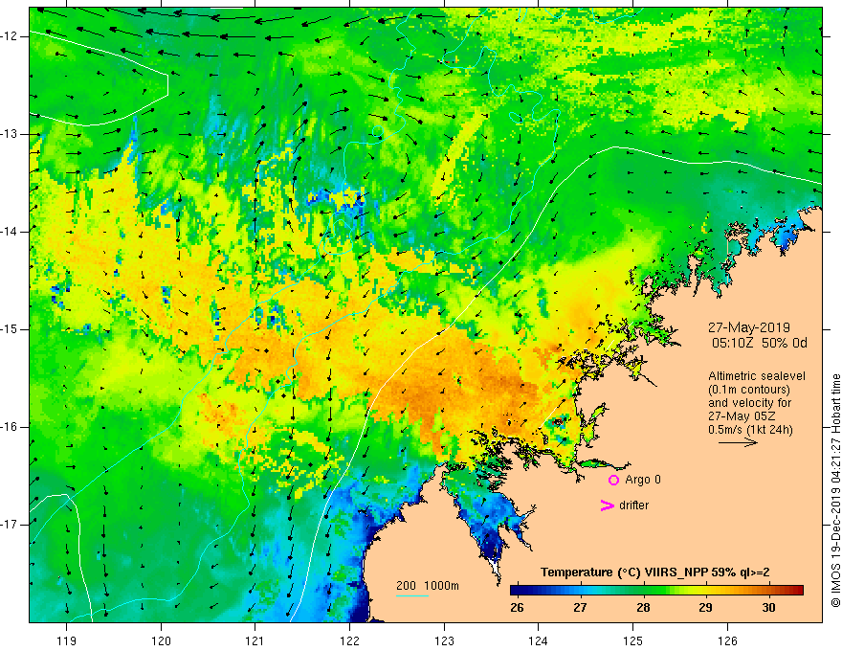This screenshot has height=651, width=842.
Task: Click the '(0.1m contours)' text
Action: tap(748, 390)
